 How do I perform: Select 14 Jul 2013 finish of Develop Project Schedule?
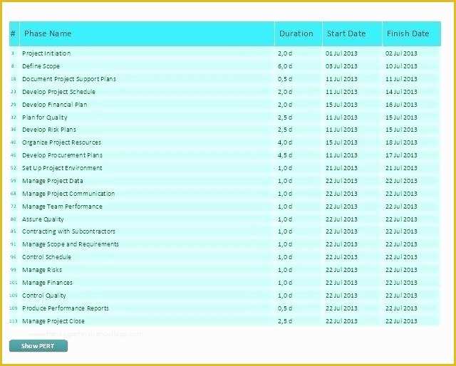coord(401,92)
